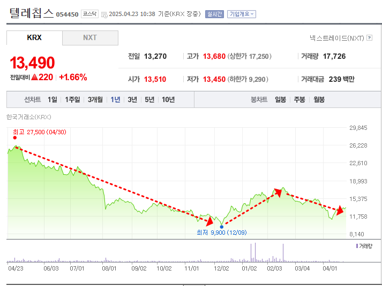Select the 1주일 line chart period
This screenshot has width=382, height=286.
pos(72,99)
